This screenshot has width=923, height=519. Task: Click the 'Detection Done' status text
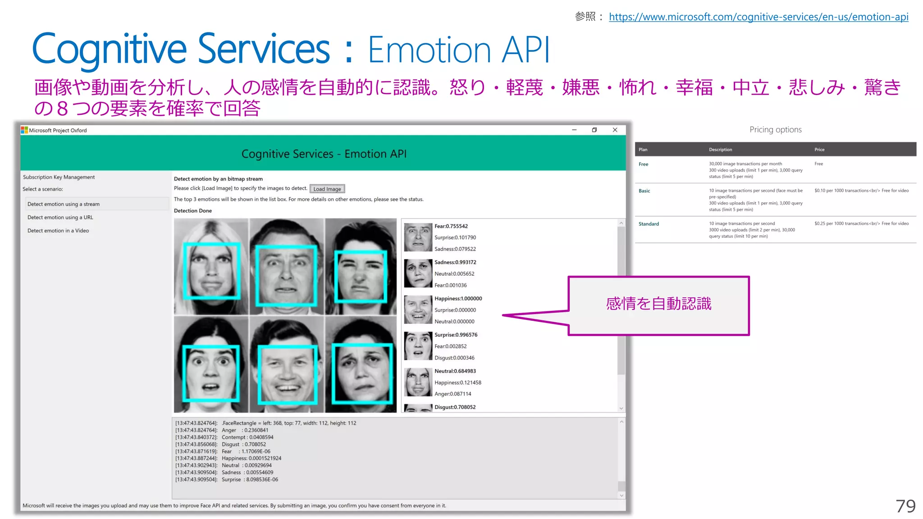pos(193,210)
